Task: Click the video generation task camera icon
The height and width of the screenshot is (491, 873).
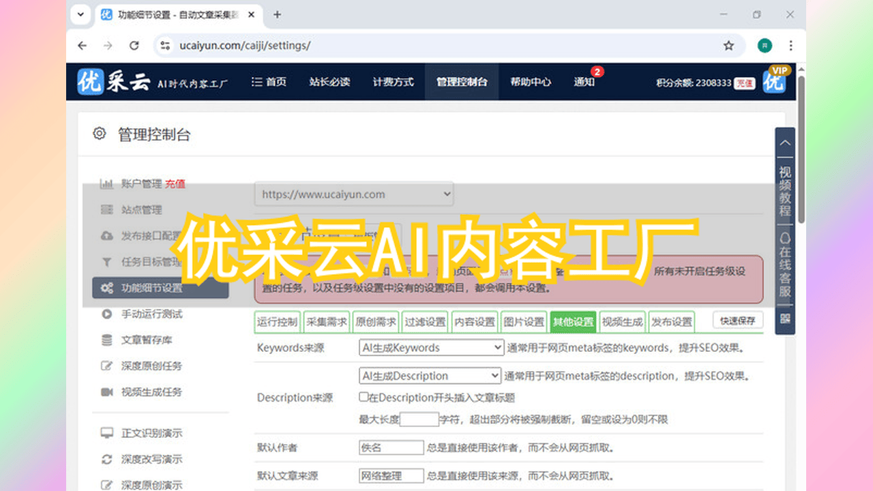Action: 106,392
